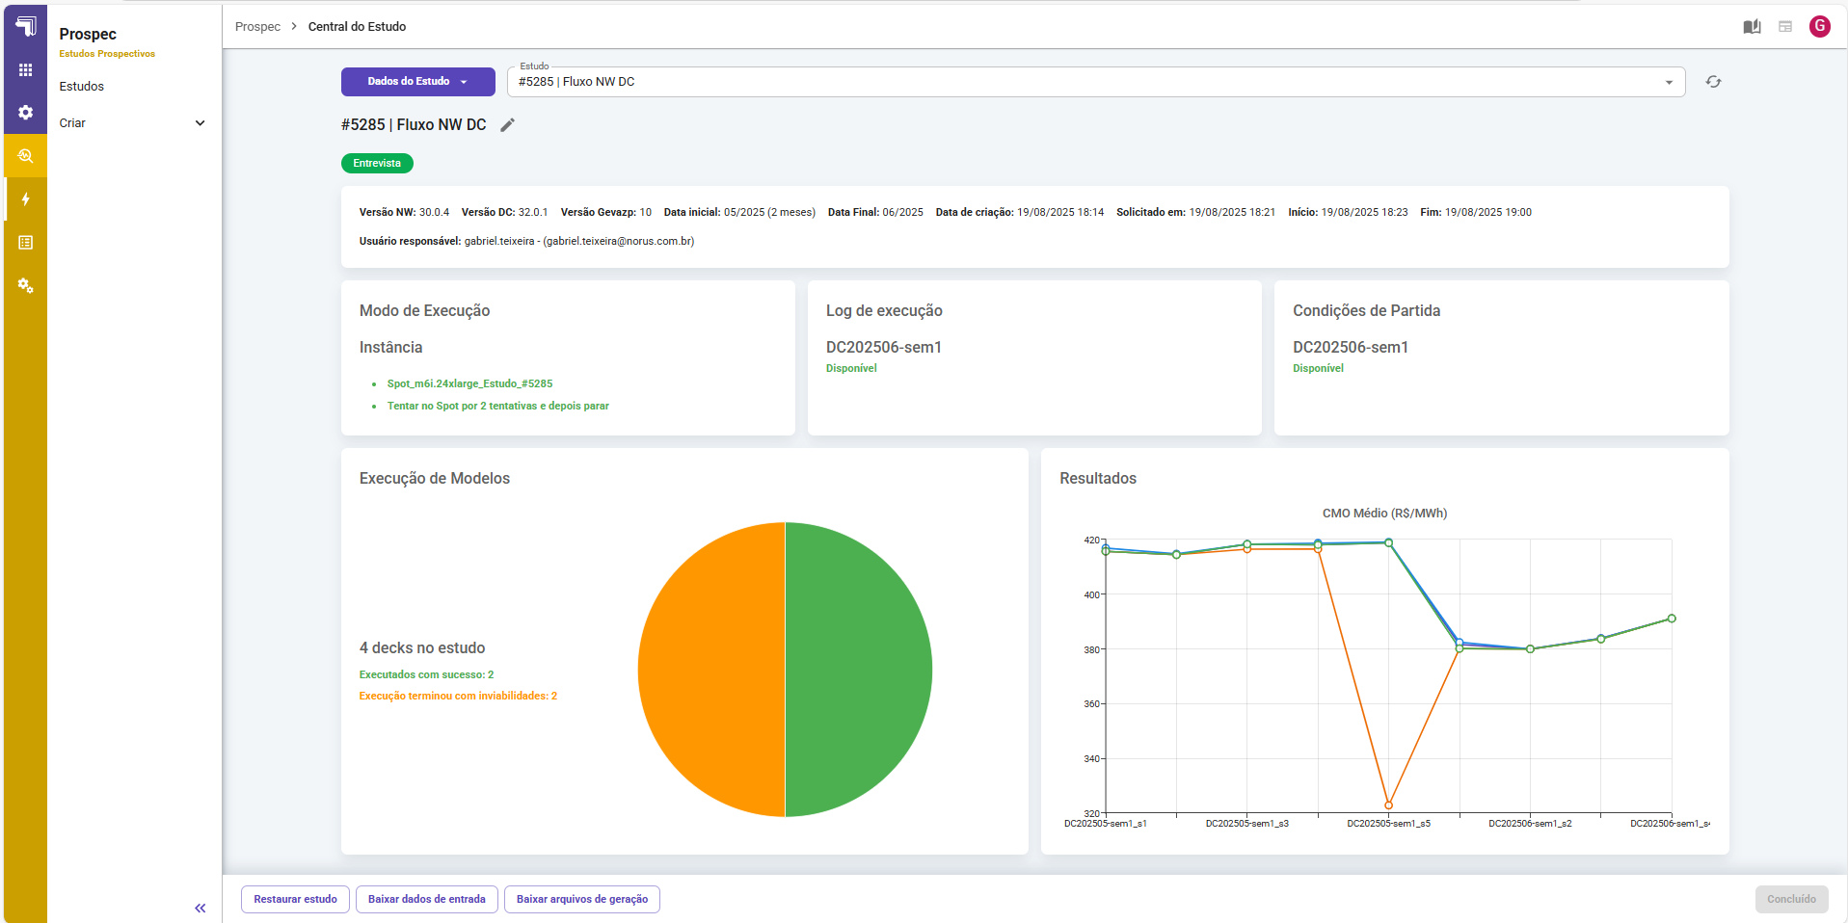Viewport: 1848px width, 923px height.
Task: Click the user avatar G icon
Action: (x=1819, y=27)
